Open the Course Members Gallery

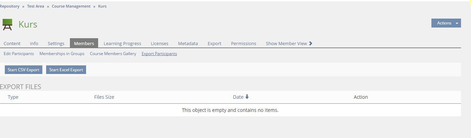coord(113,54)
